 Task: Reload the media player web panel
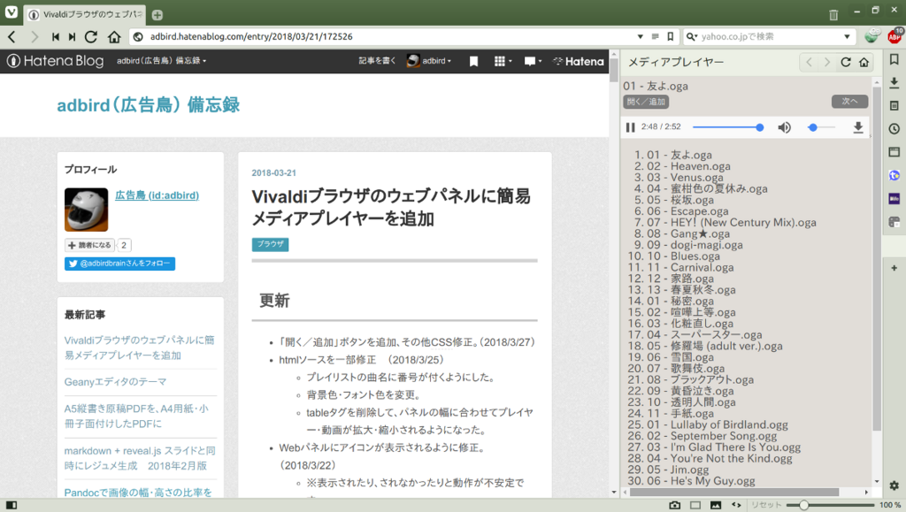(x=846, y=62)
